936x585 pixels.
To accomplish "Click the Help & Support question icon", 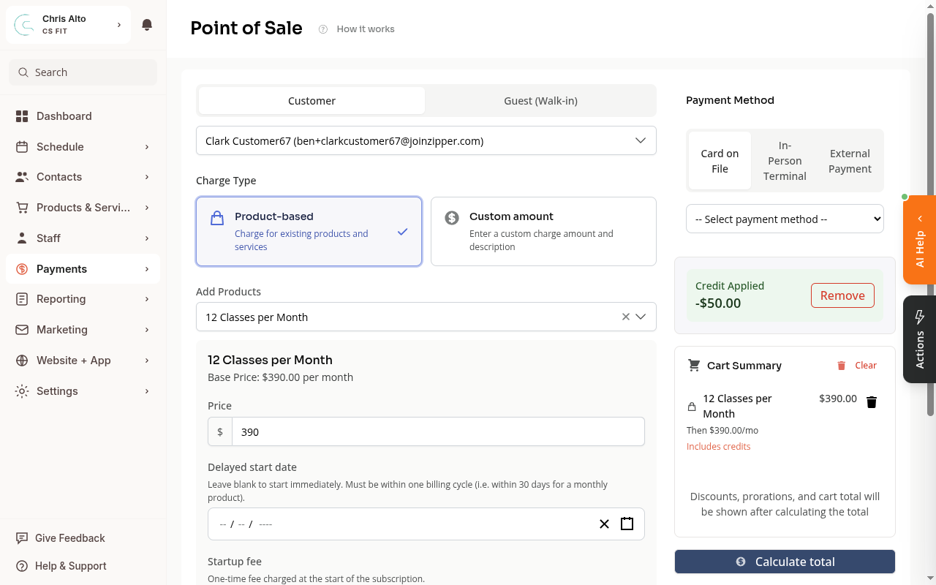I will point(22,566).
